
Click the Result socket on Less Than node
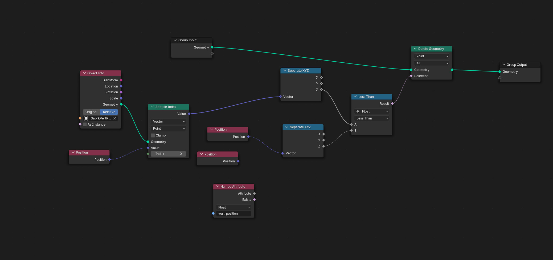(x=392, y=104)
